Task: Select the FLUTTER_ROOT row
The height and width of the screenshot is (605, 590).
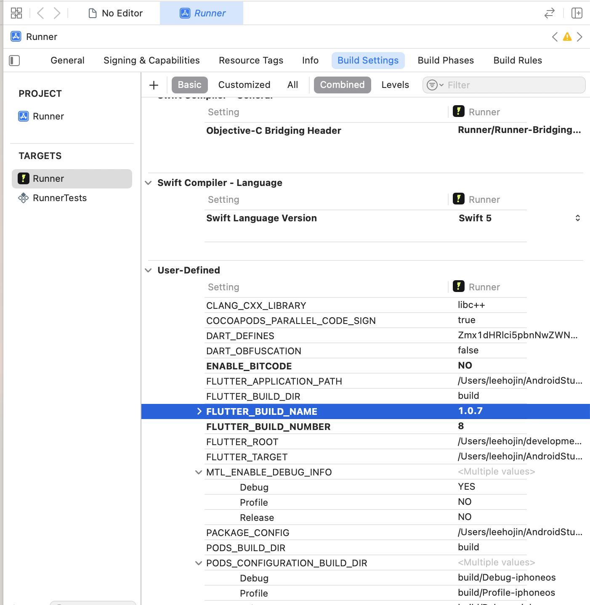Action: [x=365, y=442]
